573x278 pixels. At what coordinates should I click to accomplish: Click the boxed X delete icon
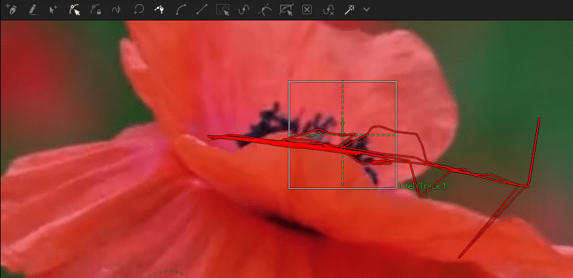(x=307, y=10)
